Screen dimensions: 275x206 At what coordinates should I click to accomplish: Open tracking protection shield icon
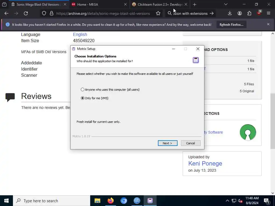pyautogui.click(x=44, y=13)
